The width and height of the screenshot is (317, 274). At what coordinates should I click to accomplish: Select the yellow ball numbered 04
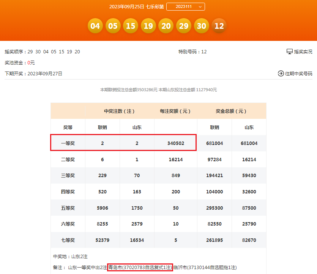click(x=95, y=26)
